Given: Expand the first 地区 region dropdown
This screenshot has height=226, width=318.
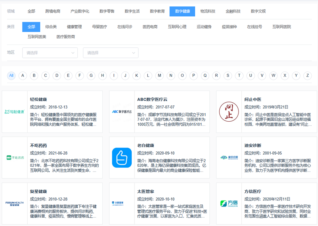Looking at the screenshot, I should (x=50, y=53).
